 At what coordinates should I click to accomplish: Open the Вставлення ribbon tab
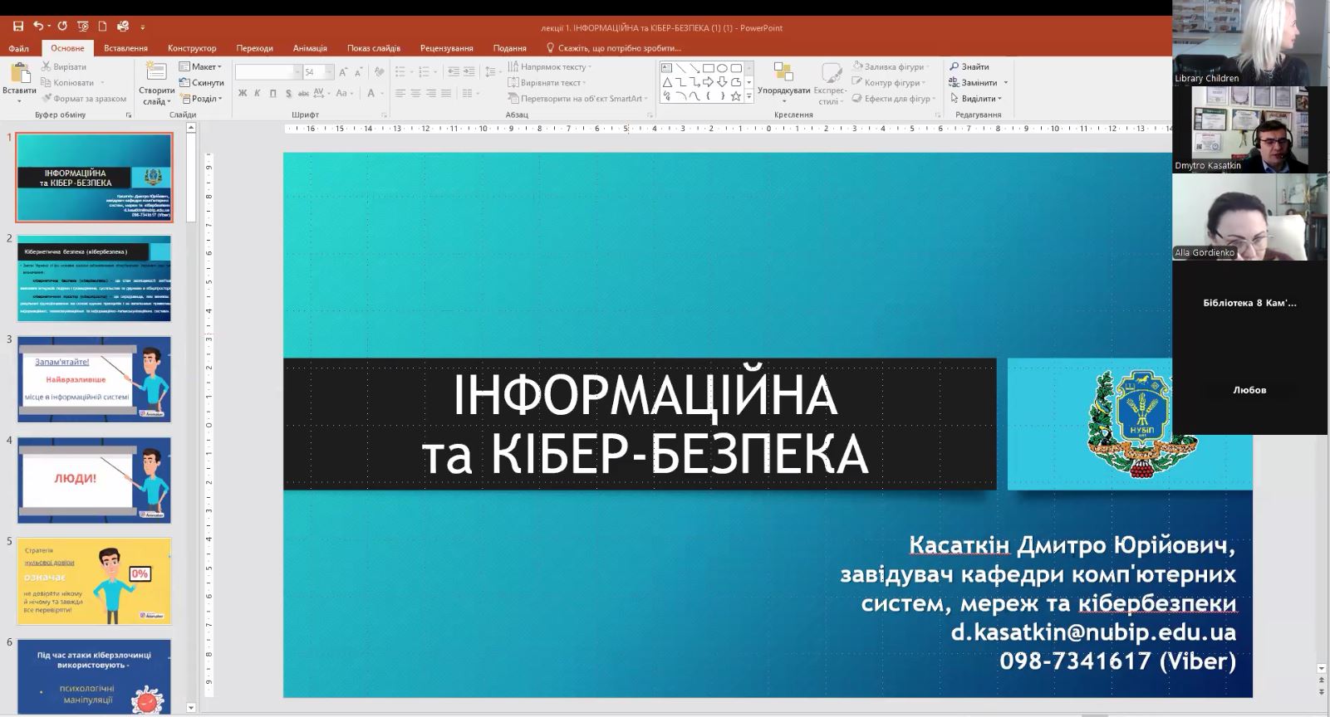pos(125,48)
